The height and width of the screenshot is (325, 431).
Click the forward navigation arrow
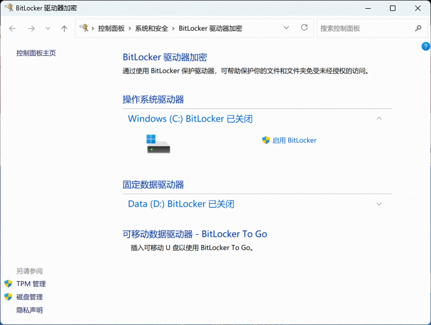point(31,28)
